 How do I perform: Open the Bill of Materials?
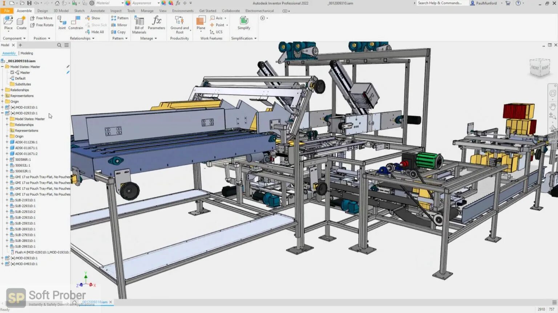point(139,22)
